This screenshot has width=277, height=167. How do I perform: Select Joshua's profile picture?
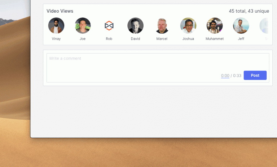(188, 26)
